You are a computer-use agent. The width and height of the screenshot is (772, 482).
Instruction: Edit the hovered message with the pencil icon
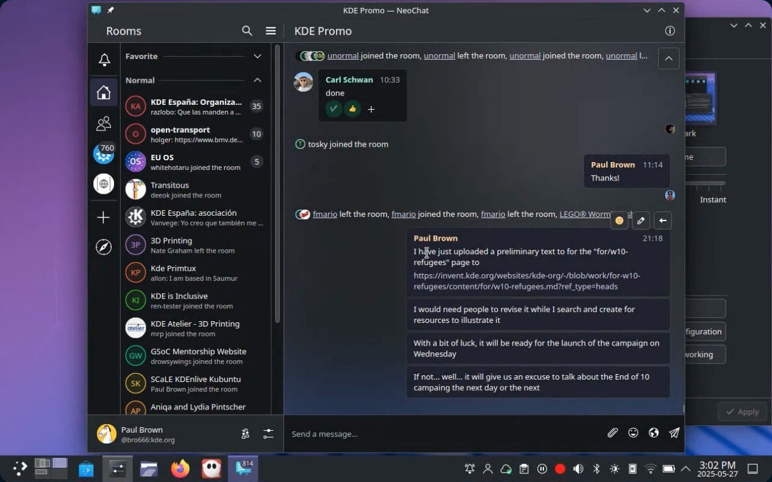pyautogui.click(x=641, y=221)
